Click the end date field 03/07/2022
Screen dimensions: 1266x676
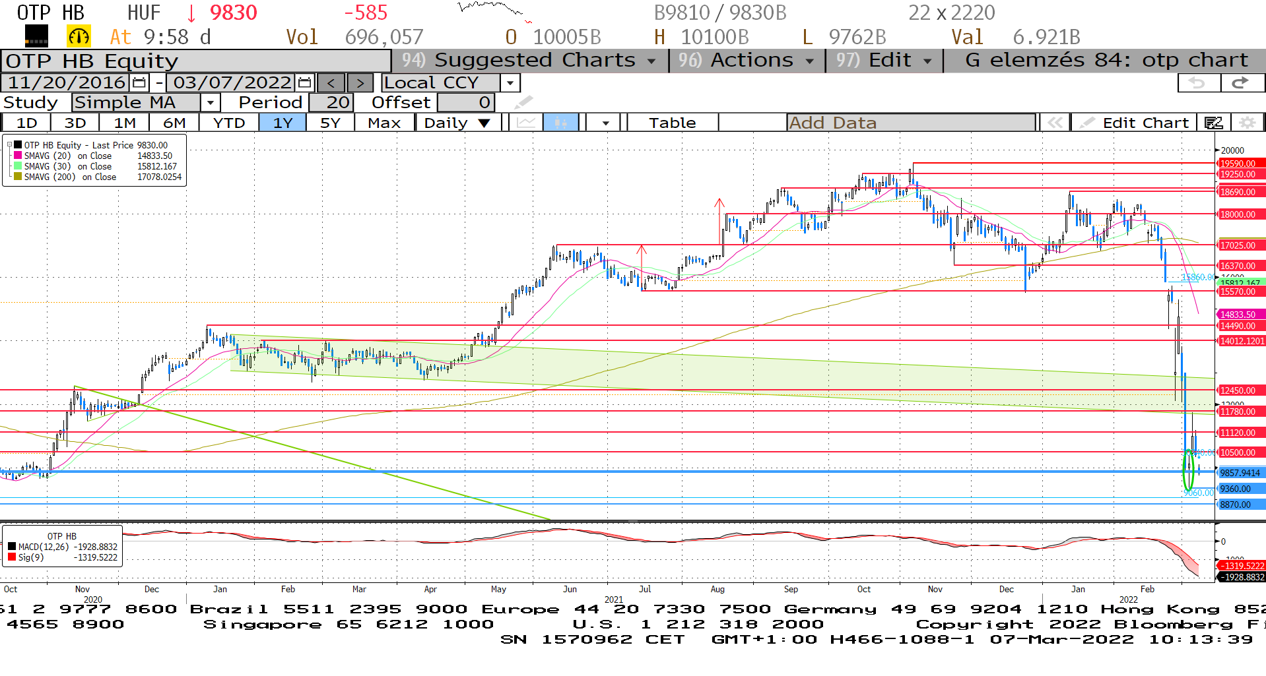coord(232,83)
